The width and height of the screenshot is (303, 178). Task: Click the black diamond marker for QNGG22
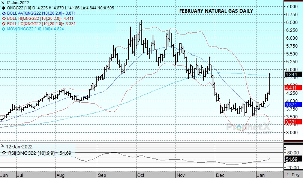tap(4, 7)
